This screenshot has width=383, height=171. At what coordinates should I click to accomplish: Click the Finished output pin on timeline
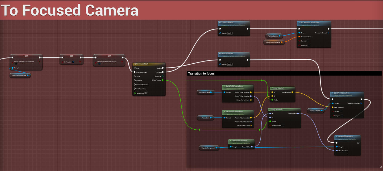(x=163, y=72)
